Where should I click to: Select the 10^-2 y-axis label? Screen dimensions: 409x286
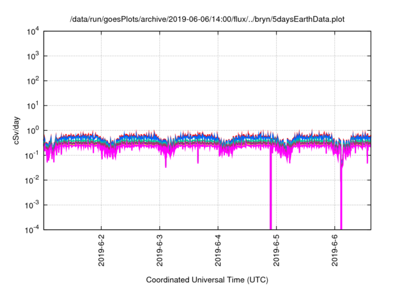coord(32,181)
